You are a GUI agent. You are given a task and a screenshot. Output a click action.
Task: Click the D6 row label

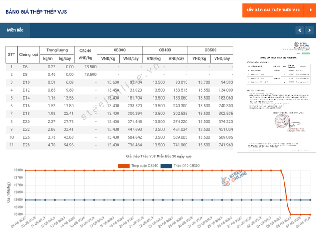(x=25, y=67)
